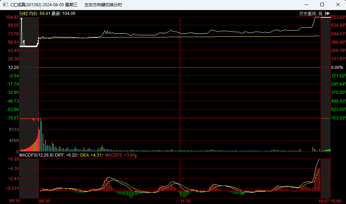
Task: Click the 14:57 time marker
Action: click(324, 201)
